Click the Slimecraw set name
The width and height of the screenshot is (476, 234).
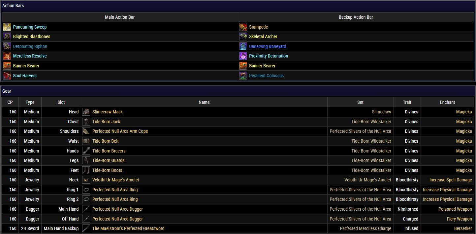(x=381, y=112)
